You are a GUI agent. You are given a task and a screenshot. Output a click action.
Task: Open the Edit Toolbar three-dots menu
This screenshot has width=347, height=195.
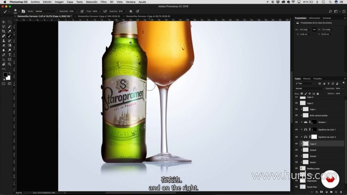[4, 69]
